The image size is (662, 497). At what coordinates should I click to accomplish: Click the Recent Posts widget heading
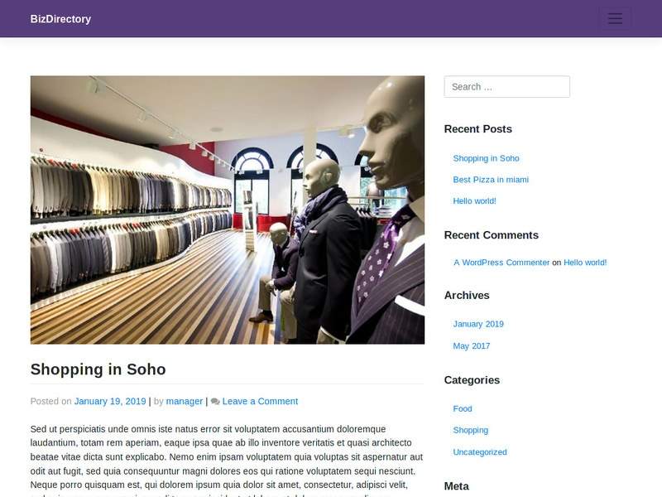[478, 129]
